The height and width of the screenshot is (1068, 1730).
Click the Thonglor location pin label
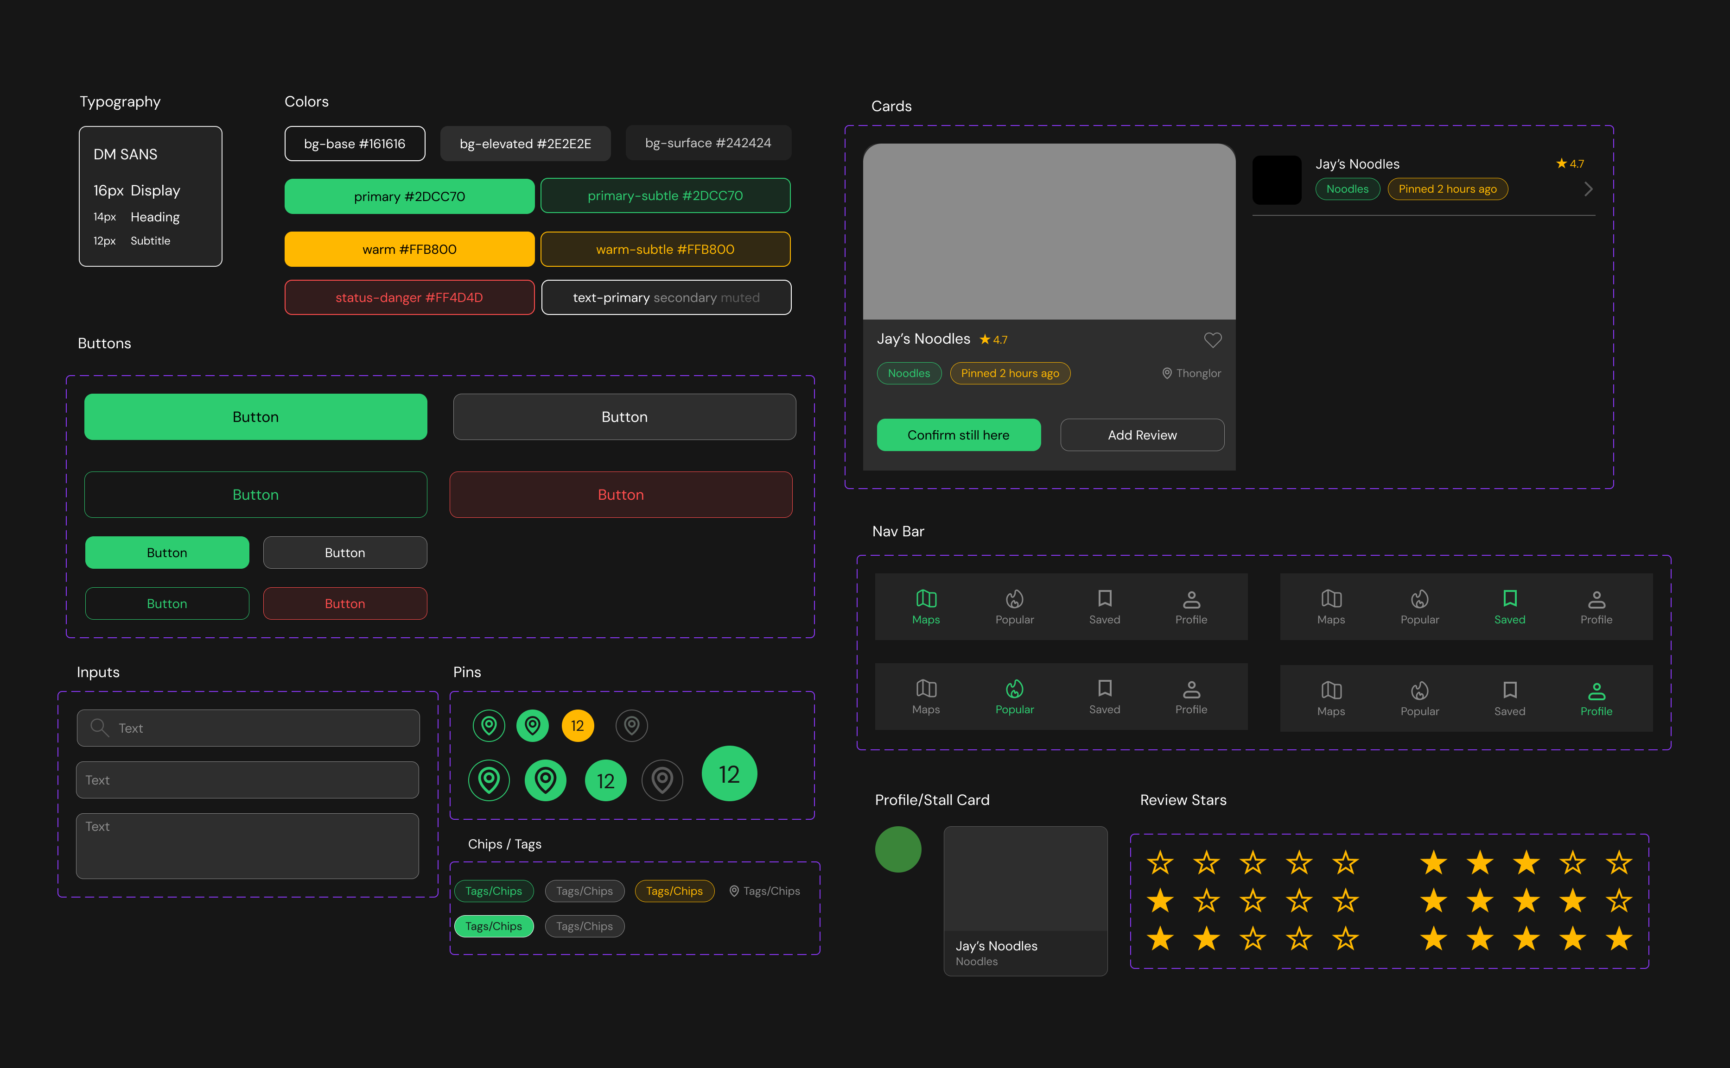1191,373
